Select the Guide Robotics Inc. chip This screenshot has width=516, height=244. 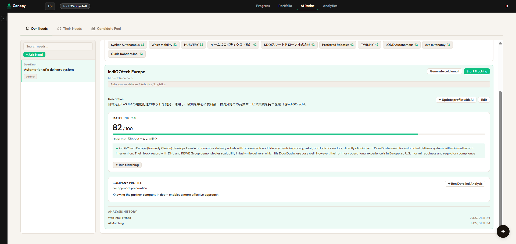[127, 54]
